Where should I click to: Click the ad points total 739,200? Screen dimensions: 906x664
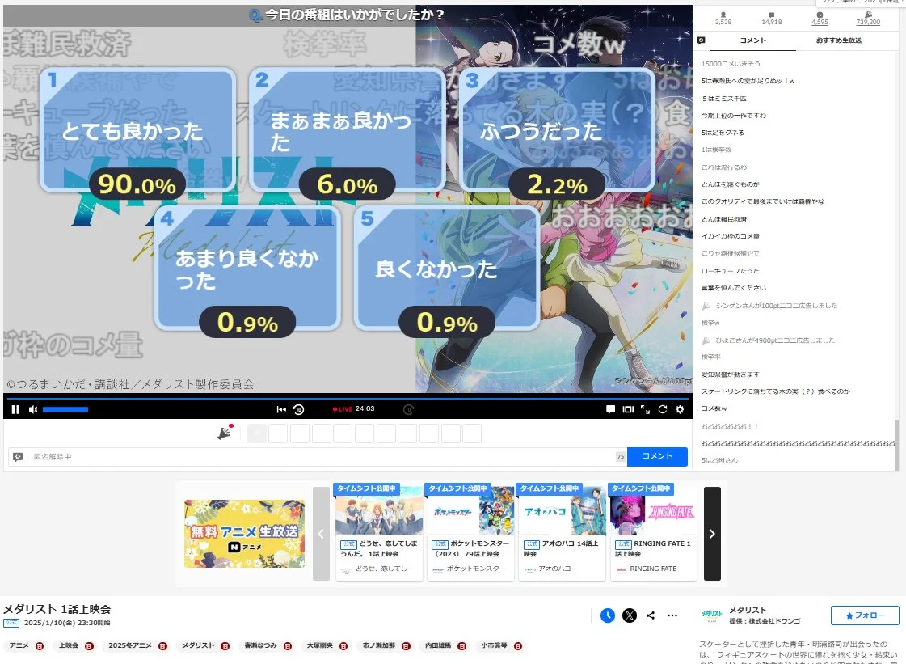coord(868,22)
